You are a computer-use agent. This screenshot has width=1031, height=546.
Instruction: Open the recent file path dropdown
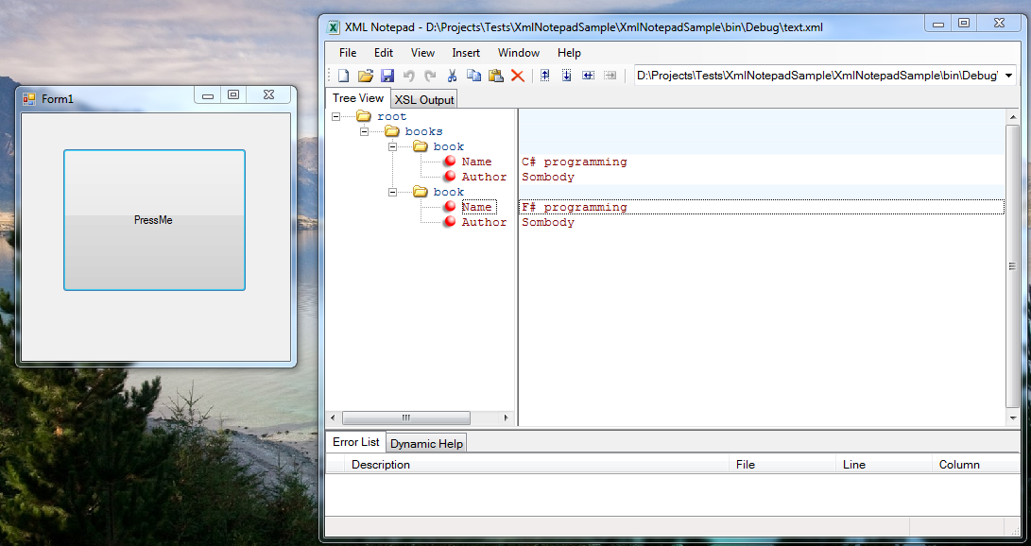tap(1008, 76)
